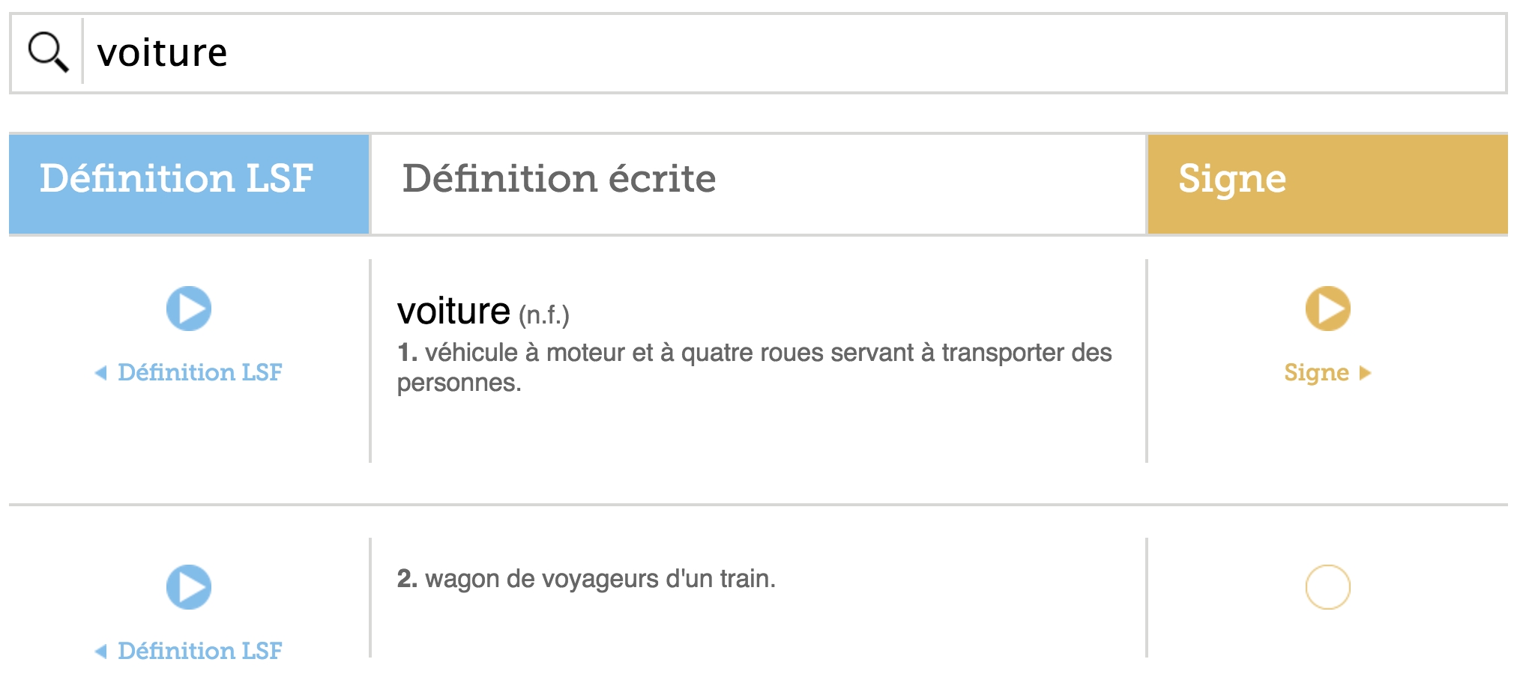This screenshot has height=674, width=1523.
Task: Click the Définition LSF link for voiture definition 1
Action: (x=199, y=372)
